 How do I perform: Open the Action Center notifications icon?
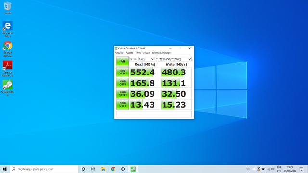(x=302, y=169)
